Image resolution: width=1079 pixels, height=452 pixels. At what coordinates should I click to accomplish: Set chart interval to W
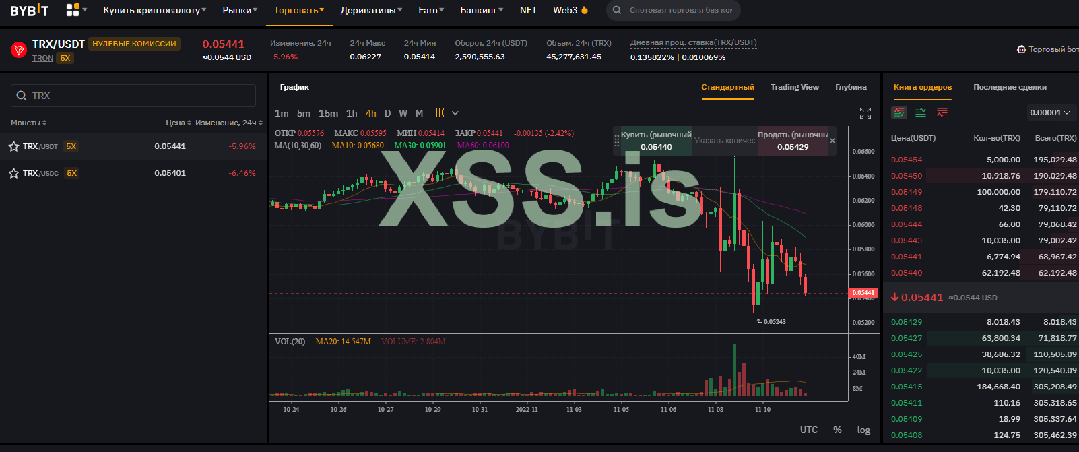403,113
